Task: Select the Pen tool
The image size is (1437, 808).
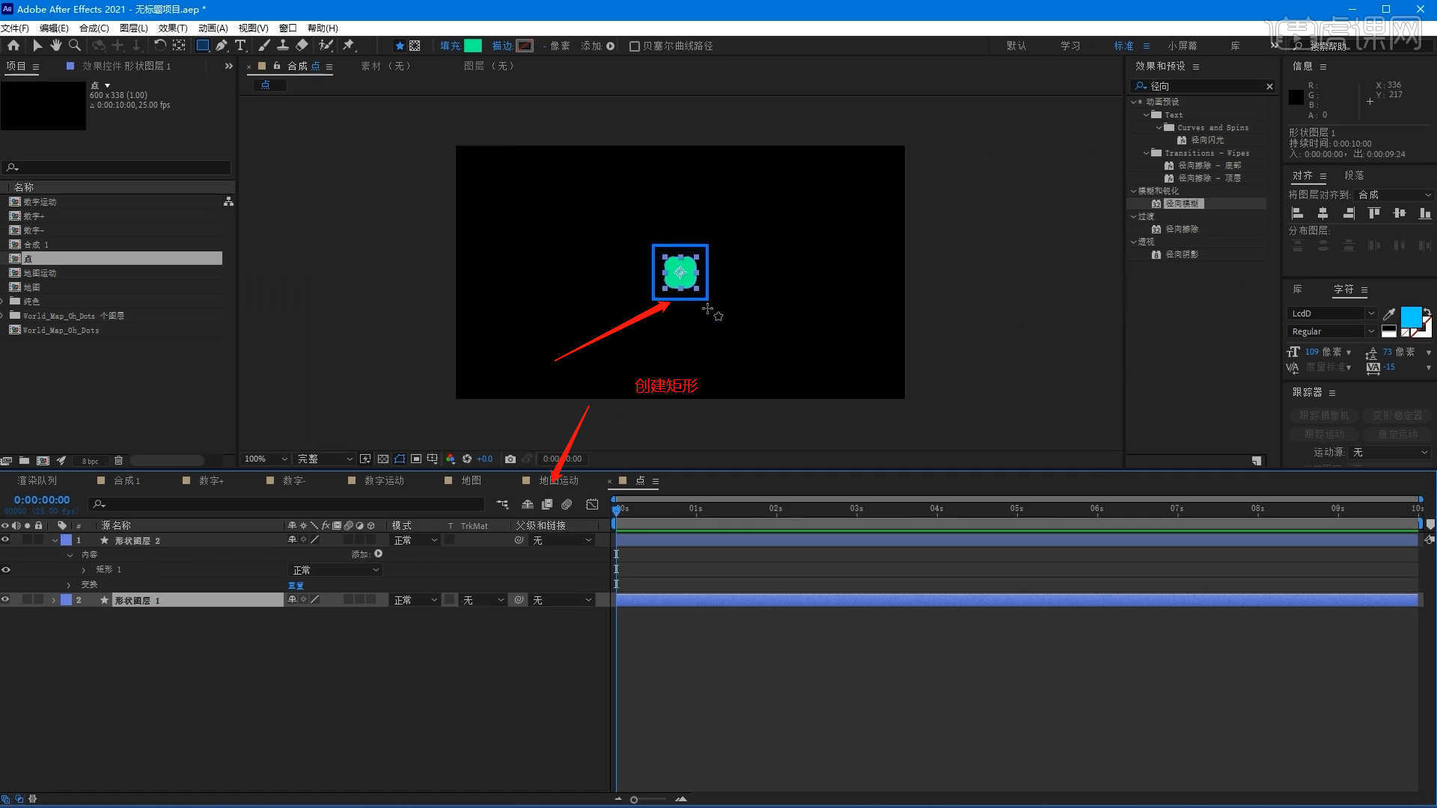Action: point(222,46)
